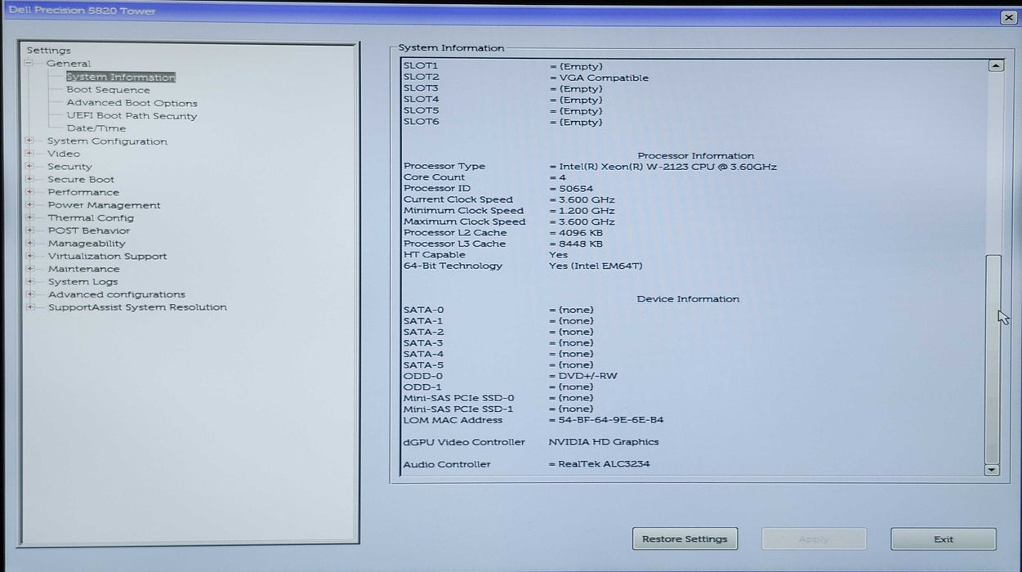Expand the System Configuration node
Image resolution: width=1022 pixels, height=572 pixels.
tap(30, 141)
